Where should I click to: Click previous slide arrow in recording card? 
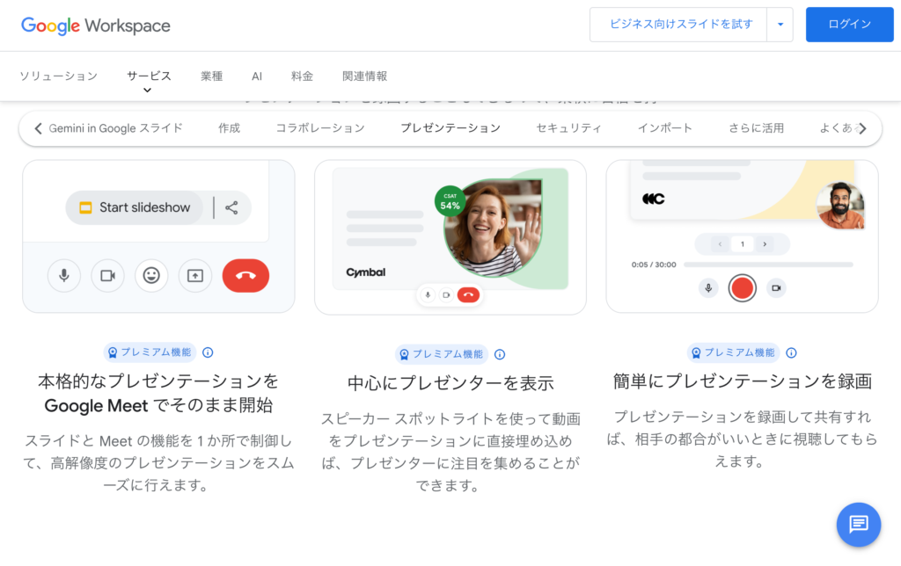click(720, 244)
